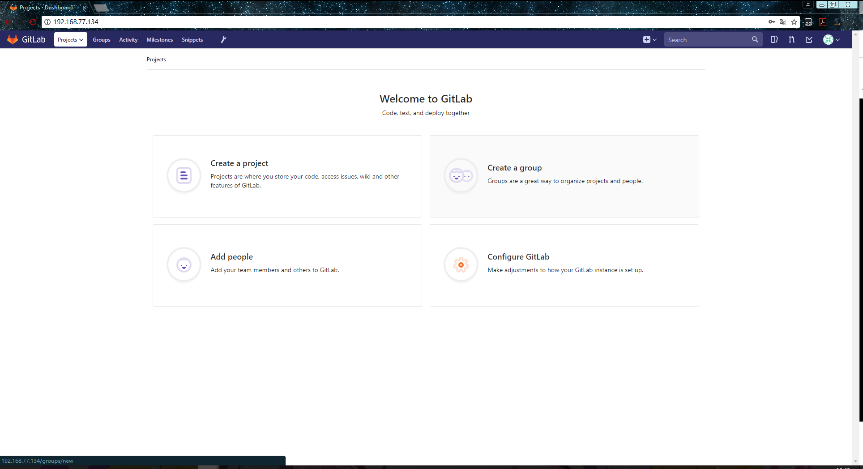Open the Admin area wrench icon
863x469 pixels.
coord(223,39)
